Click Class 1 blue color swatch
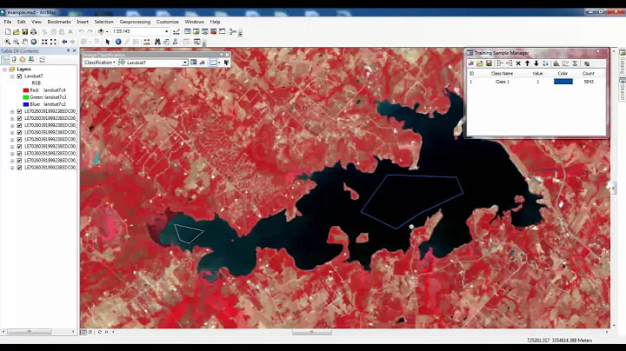Screen dimensions: 626x351 coord(563,82)
